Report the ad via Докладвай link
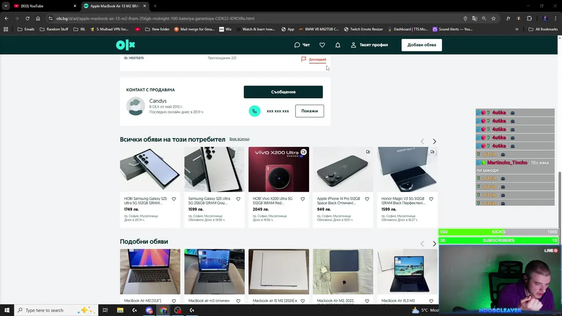This screenshot has height=316, width=562. point(313,59)
